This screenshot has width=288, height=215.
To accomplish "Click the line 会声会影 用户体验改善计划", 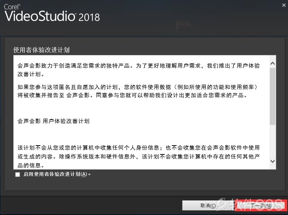I will (53, 121).
